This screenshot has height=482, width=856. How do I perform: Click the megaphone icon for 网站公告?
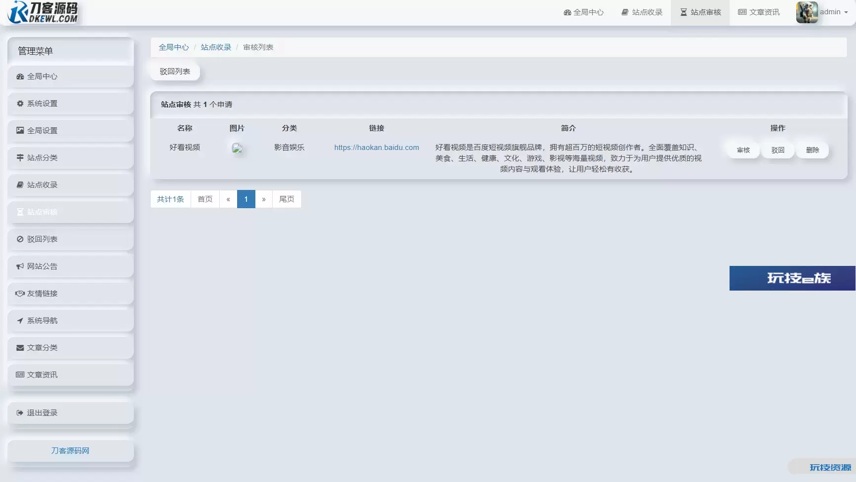click(20, 266)
